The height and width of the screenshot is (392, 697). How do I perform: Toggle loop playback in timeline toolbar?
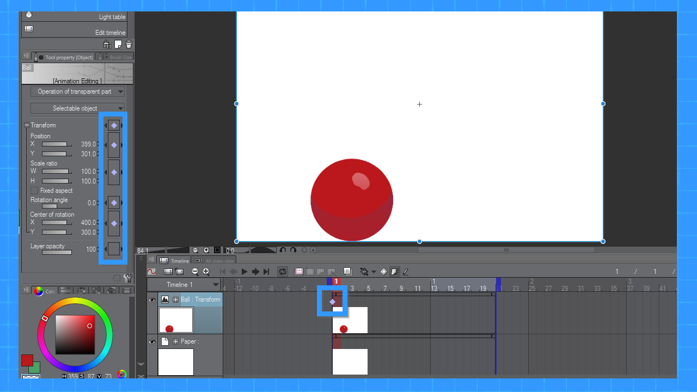click(282, 272)
